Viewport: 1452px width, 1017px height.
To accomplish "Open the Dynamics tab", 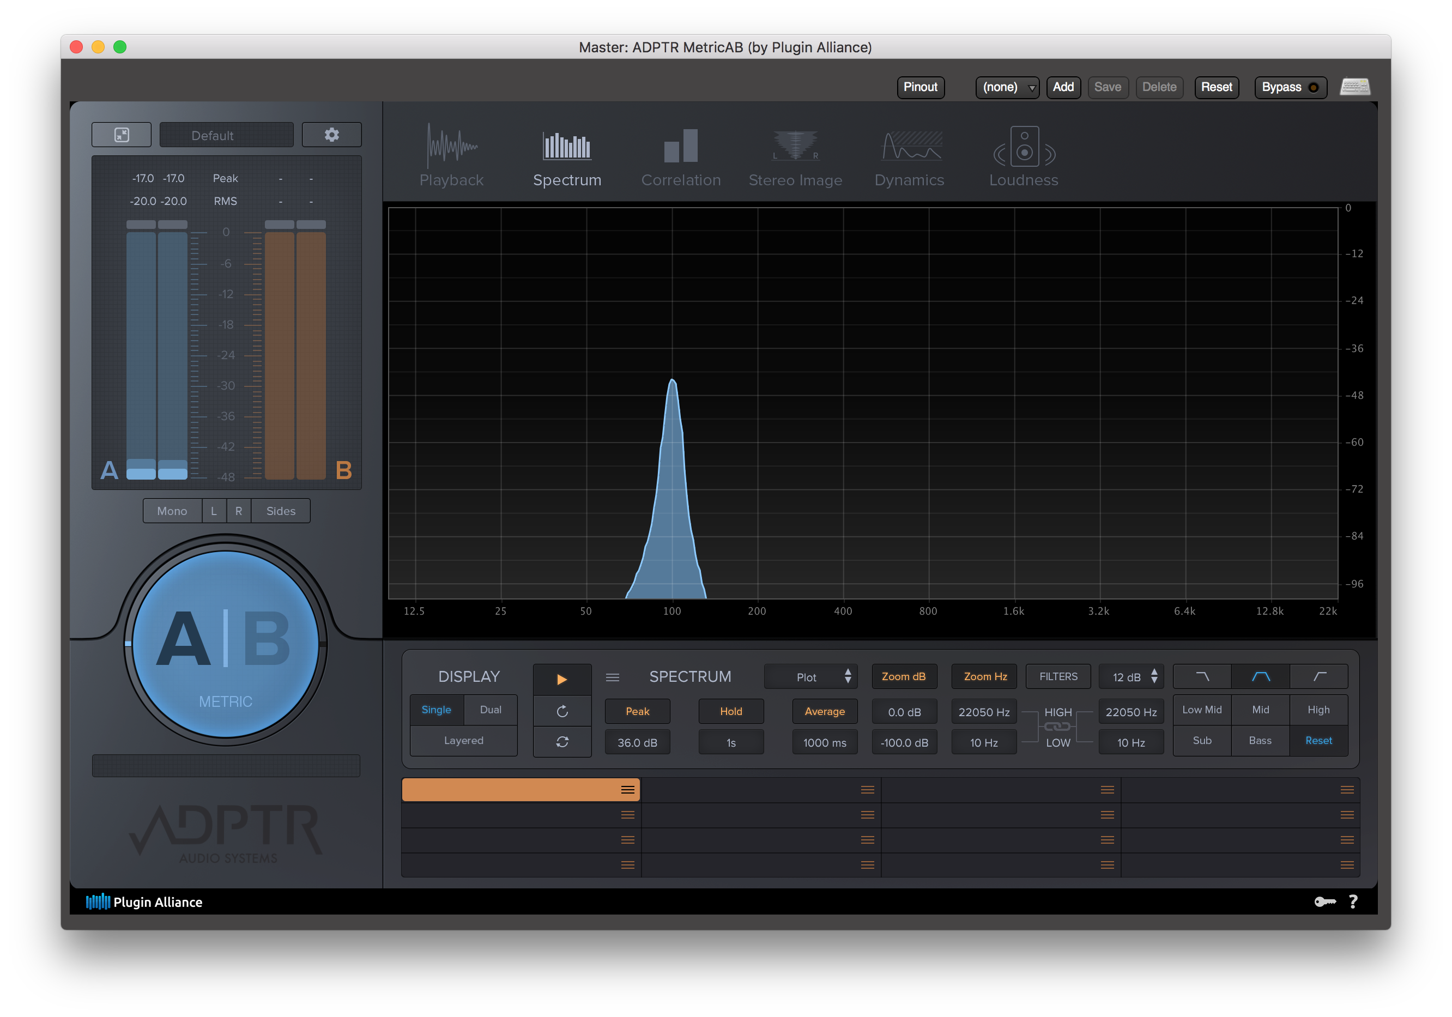I will [x=909, y=158].
